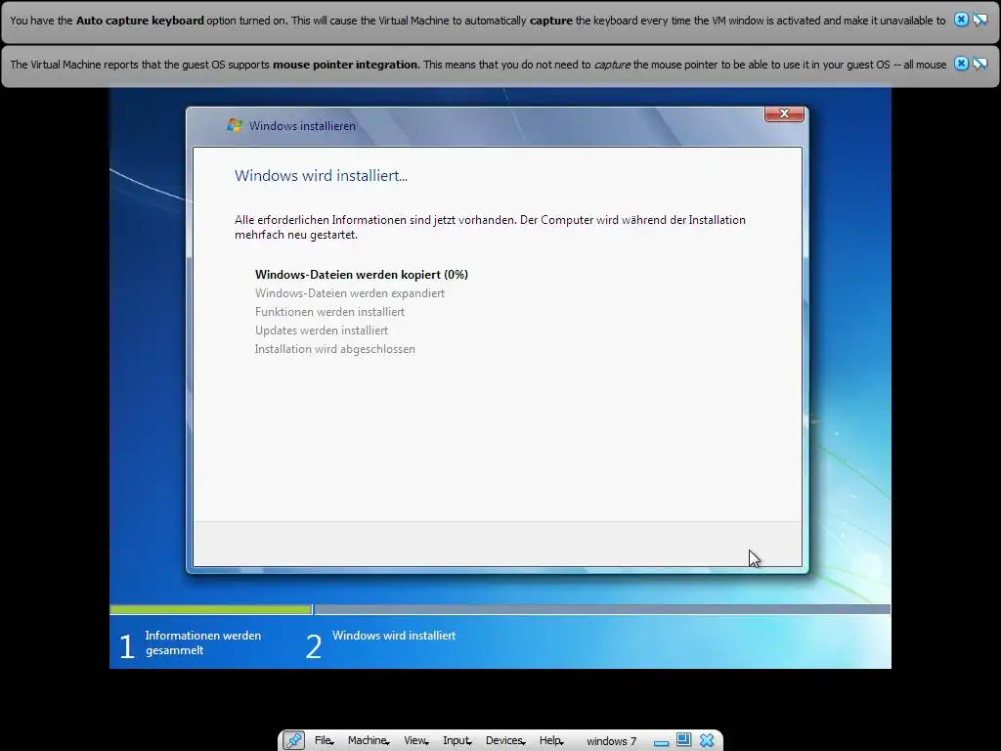
Task: Open the Input menu
Action: tap(457, 740)
